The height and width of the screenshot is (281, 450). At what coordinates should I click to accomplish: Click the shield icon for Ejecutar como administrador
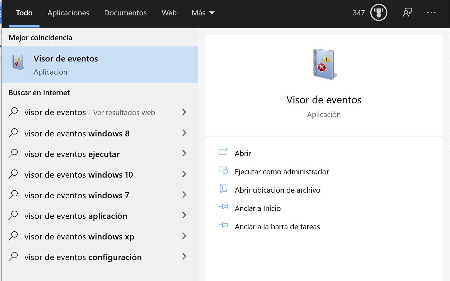pos(223,171)
